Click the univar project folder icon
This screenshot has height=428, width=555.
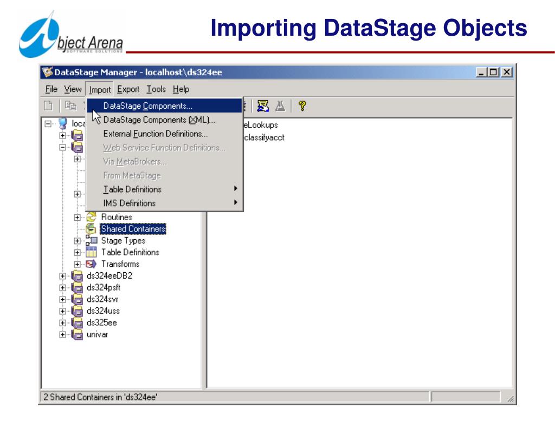point(77,334)
